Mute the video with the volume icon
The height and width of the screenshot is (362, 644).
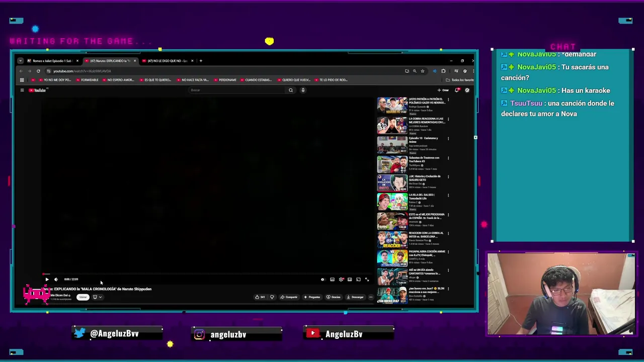[x=56, y=279]
